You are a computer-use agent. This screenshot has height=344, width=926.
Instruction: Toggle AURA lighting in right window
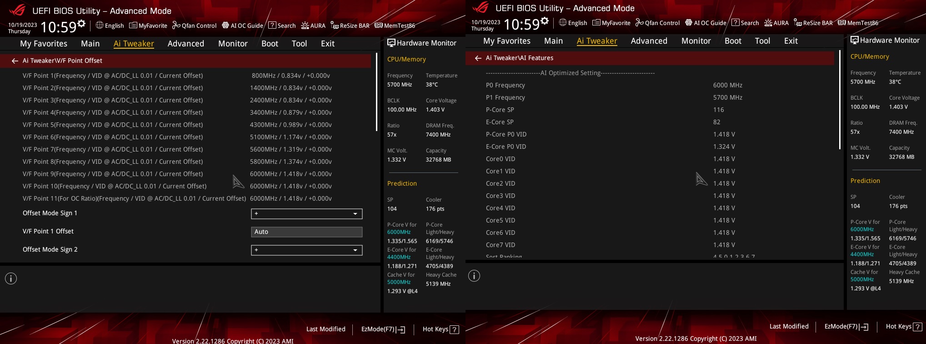point(776,23)
